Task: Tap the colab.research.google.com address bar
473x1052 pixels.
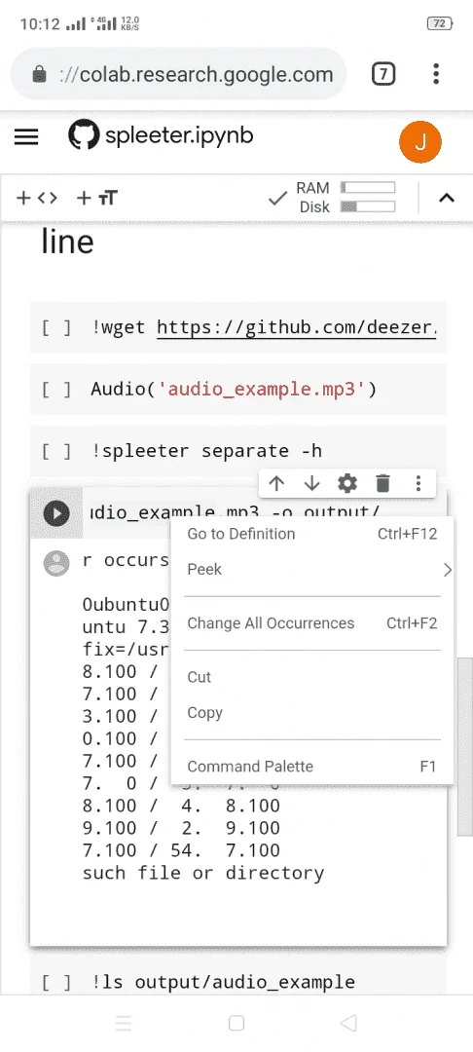Action: [178, 74]
